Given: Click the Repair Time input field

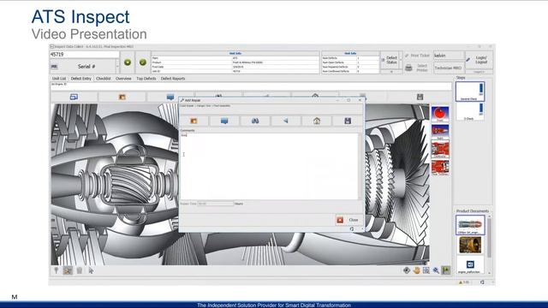Looking at the screenshot, I should click(x=216, y=204).
